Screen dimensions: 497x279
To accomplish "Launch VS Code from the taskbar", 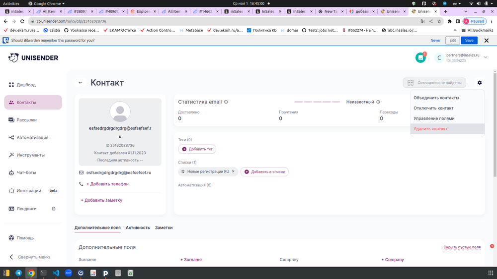I will pos(56,273).
